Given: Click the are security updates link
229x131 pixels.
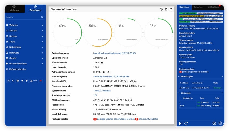Looking at the screenshot, I should pyautogui.click(x=148, y=119).
